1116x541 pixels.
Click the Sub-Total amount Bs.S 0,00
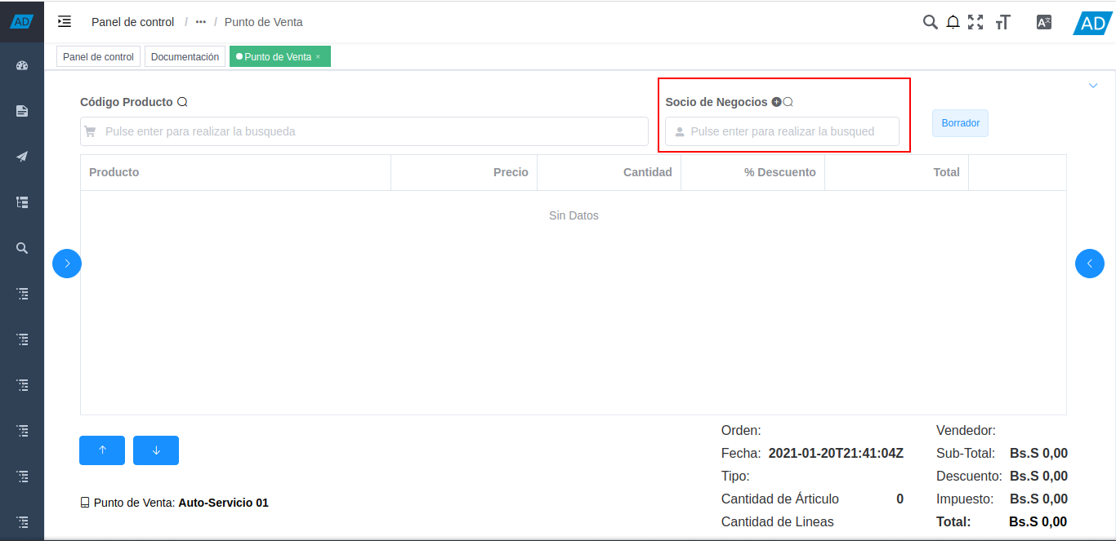click(x=1038, y=453)
